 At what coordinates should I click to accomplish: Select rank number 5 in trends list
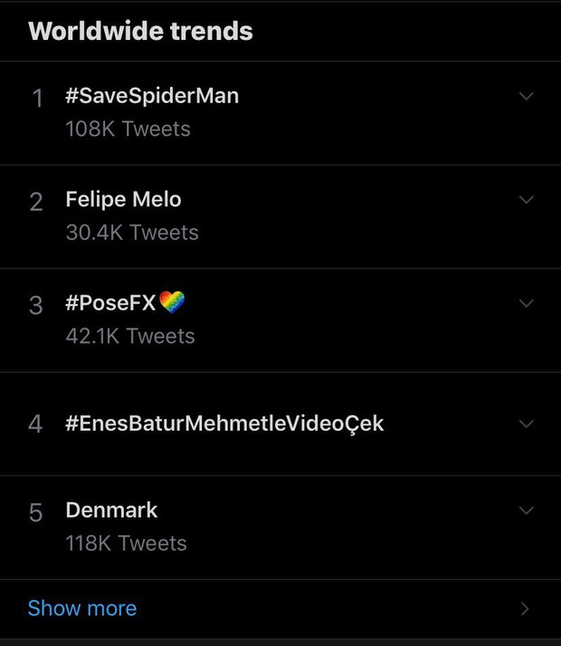pos(36,513)
